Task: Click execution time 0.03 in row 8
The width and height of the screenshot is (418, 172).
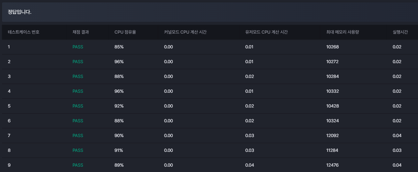Action: point(397,150)
